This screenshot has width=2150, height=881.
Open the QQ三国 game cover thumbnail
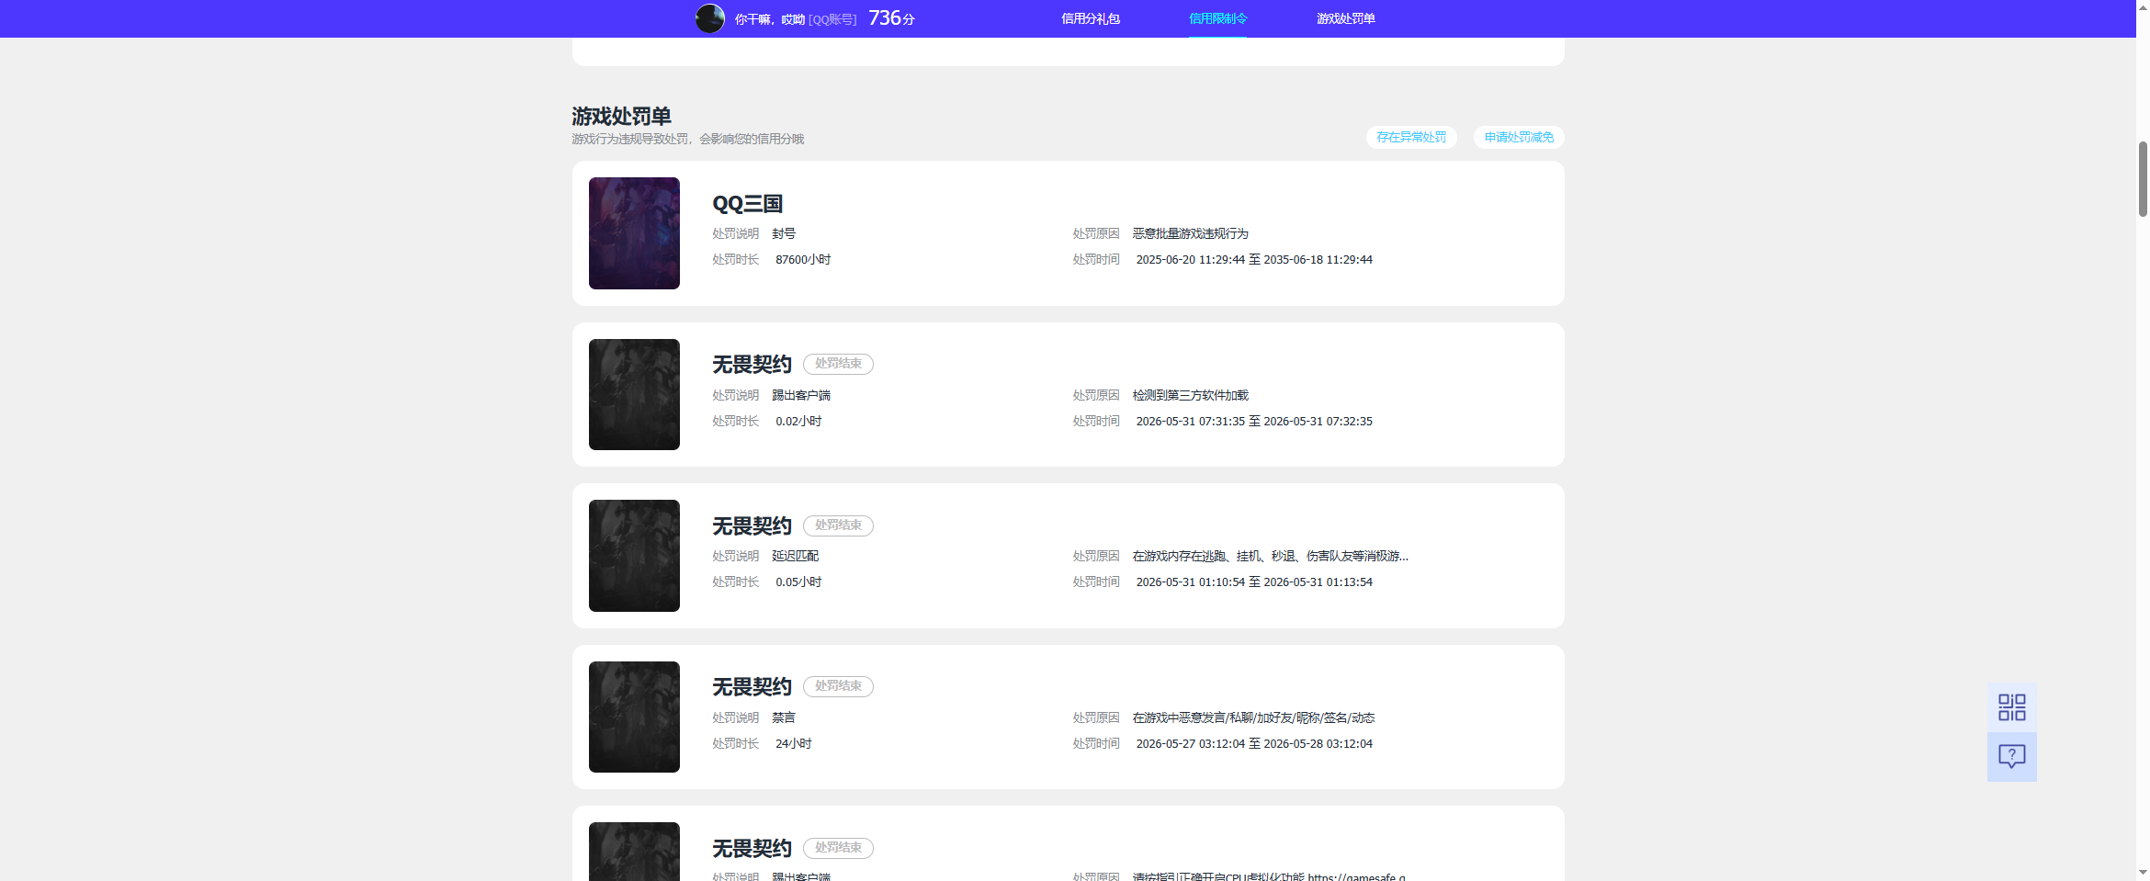[634, 233]
